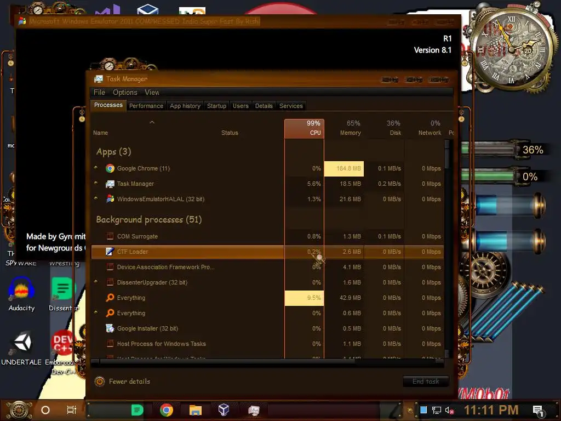Open the UNDERTALE desktop shortcut
Screen dimensions: 561x421
coord(21,348)
